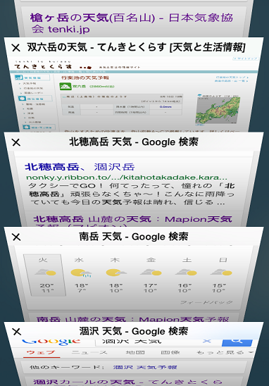Close the 涸沢 天気 Google search tab
Image resolution: width=269 pixels, height=386 pixels.
(16, 332)
